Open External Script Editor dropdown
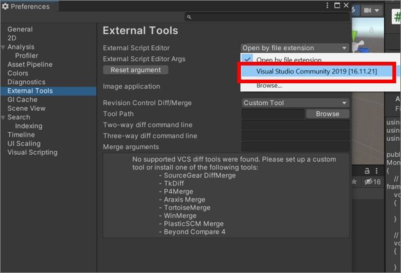401x273 pixels. click(295, 48)
